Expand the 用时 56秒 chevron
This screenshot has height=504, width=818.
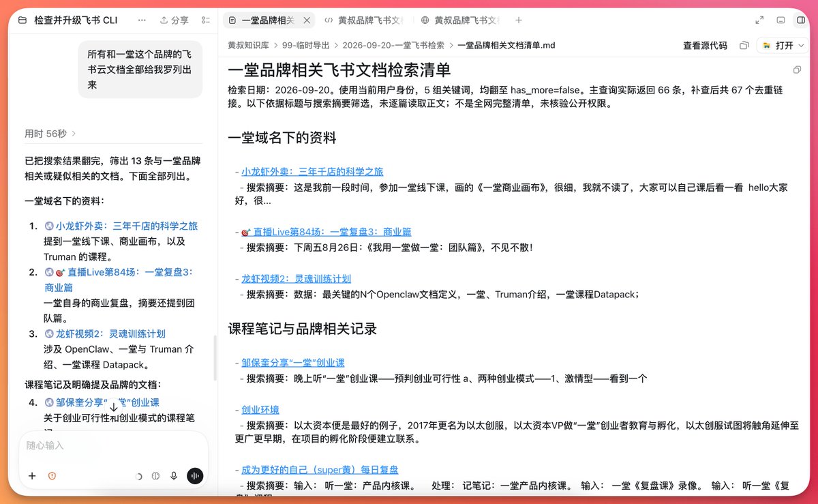coord(74,134)
